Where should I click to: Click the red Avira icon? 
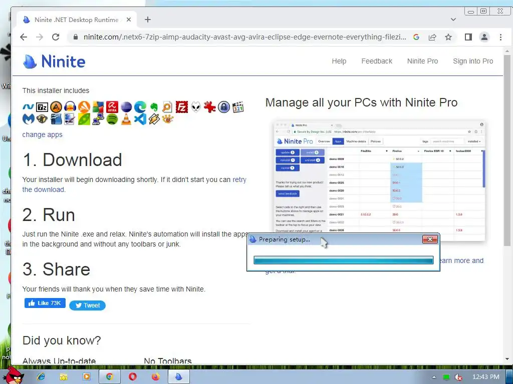[x=112, y=107]
